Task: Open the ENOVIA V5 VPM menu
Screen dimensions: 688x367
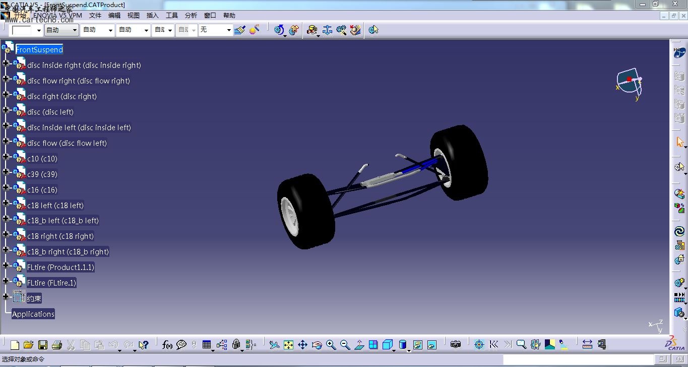Action: 57,16
